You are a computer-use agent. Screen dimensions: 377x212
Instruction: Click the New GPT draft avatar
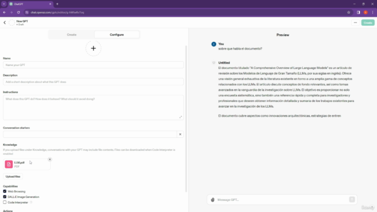(x=12, y=22)
